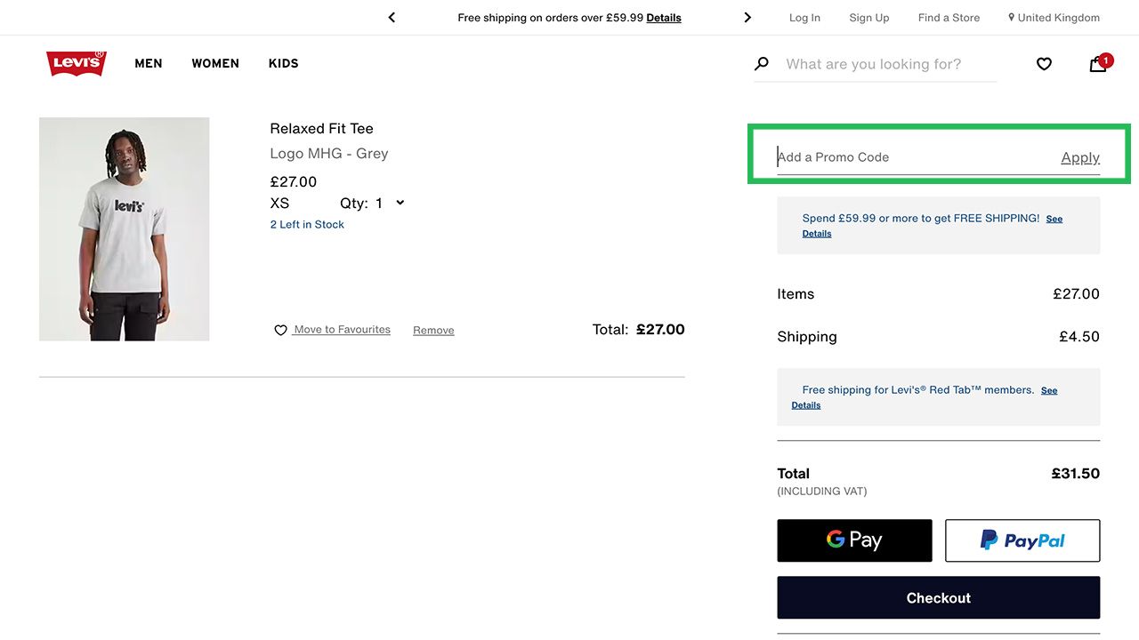The image size is (1139, 640).
Task: Open favourites via the heart icon
Action: pyautogui.click(x=1043, y=63)
